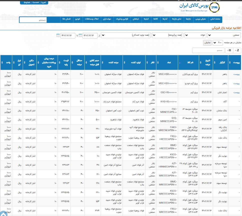Sort by واحد column arrows
Screen dimensions: 242x216
(2, 62)
